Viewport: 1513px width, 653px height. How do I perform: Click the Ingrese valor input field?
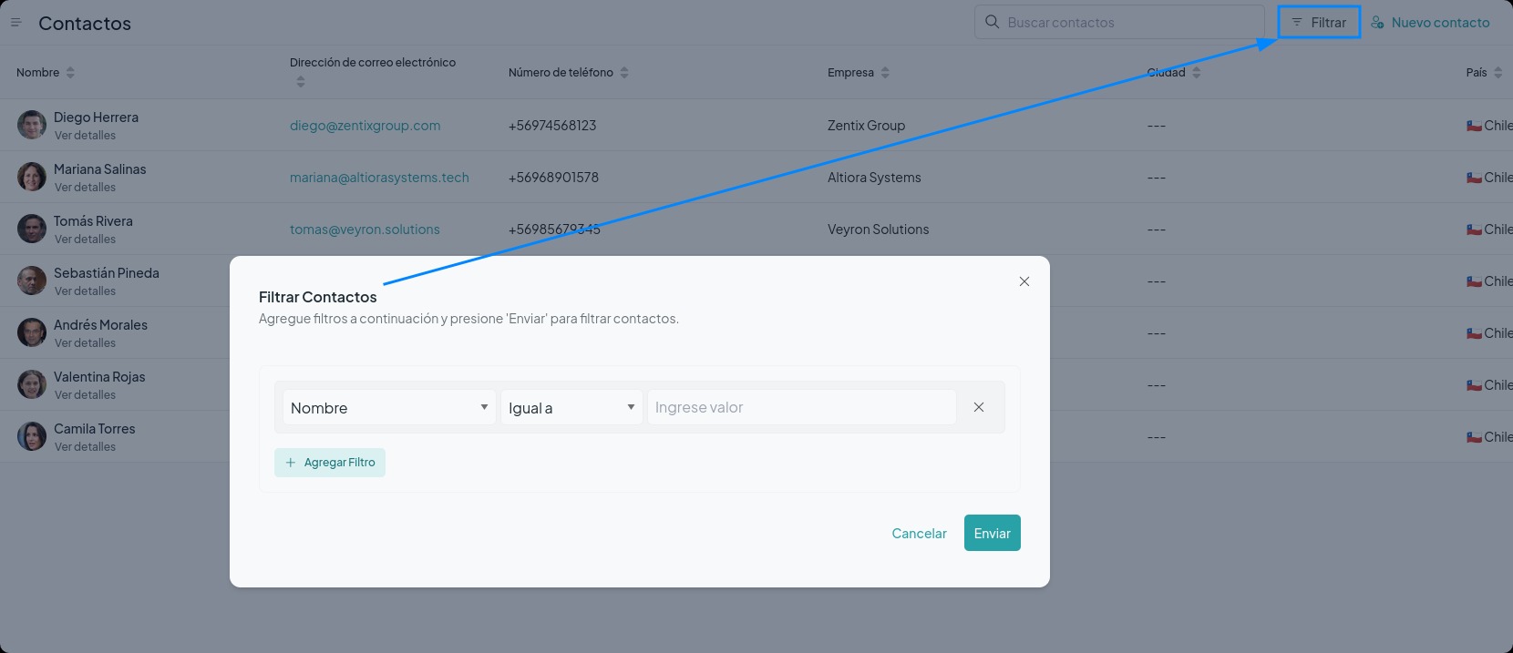[x=801, y=407]
